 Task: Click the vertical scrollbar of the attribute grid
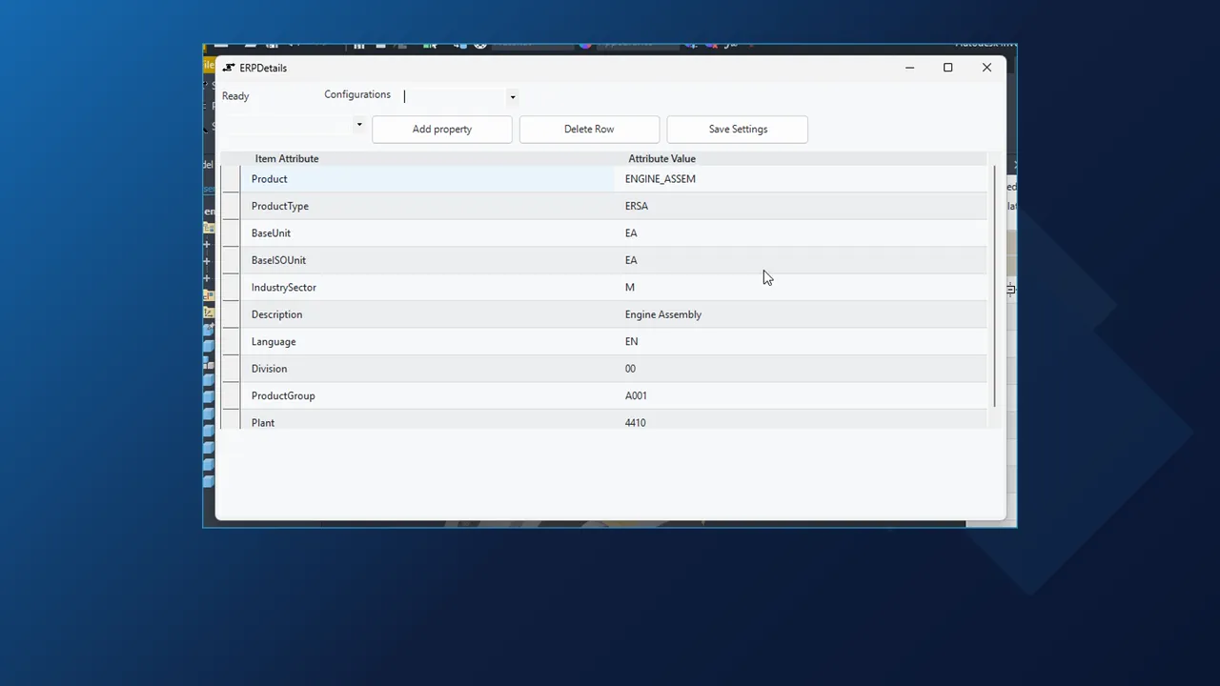click(994, 286)
